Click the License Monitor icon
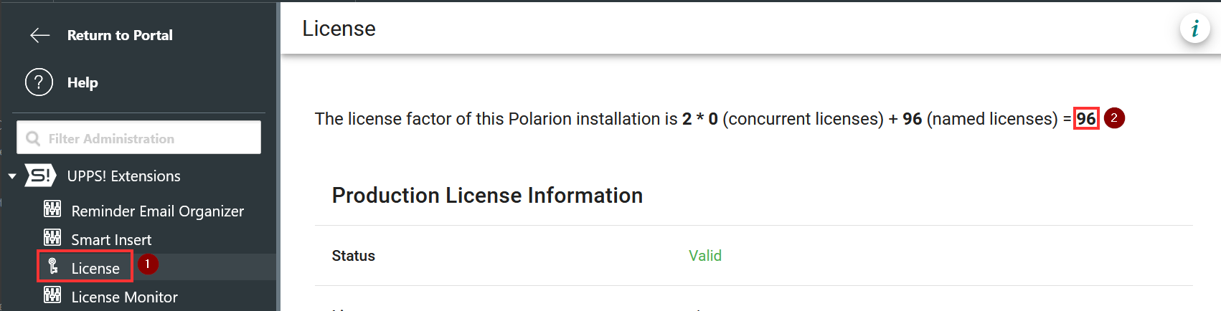This screenshot has height=311, width=1221. [52, 295]
